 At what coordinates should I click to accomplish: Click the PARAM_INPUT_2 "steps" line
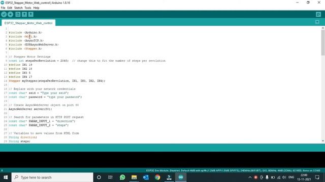(x=39, y=125)
